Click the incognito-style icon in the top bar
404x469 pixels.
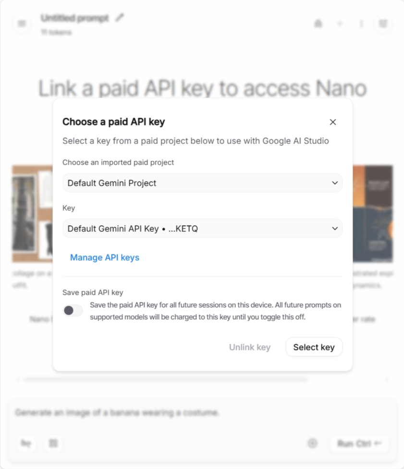click(318, 24)
